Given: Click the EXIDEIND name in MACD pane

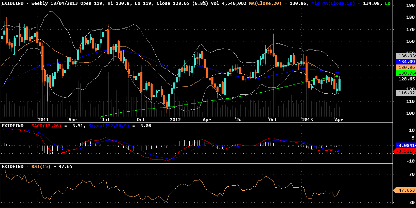Looking at the screenshot, I should [x=13, y=126].
